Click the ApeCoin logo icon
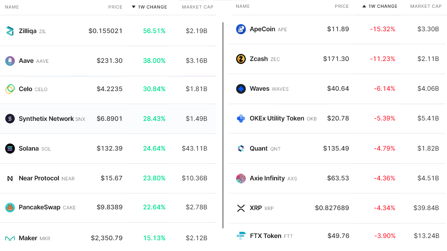The image size is (447, 251). [x=241, y=29]
